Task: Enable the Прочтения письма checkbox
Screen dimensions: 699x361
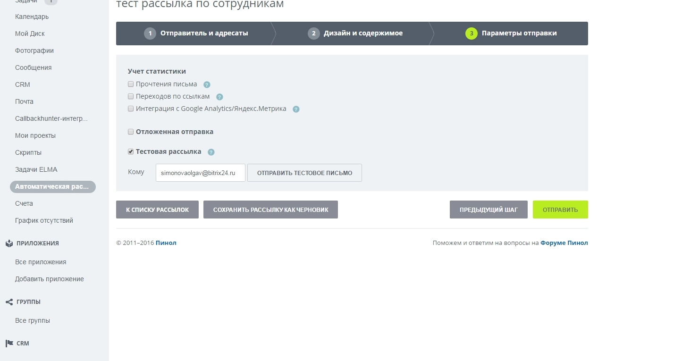Action: 131,84
